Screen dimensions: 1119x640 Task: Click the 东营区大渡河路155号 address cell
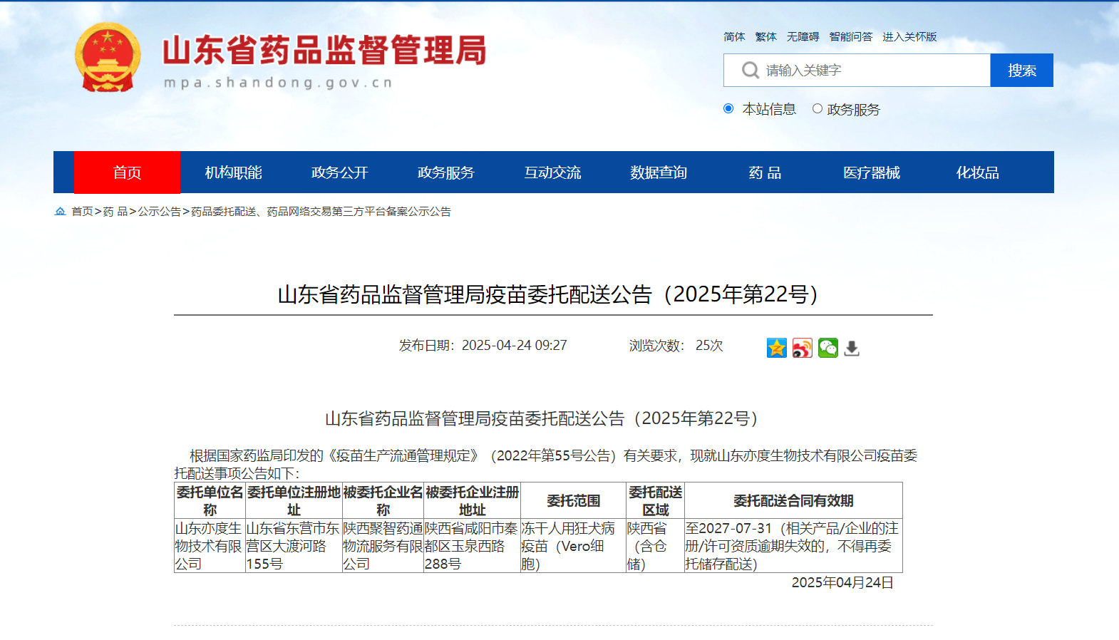coord(294,546)
